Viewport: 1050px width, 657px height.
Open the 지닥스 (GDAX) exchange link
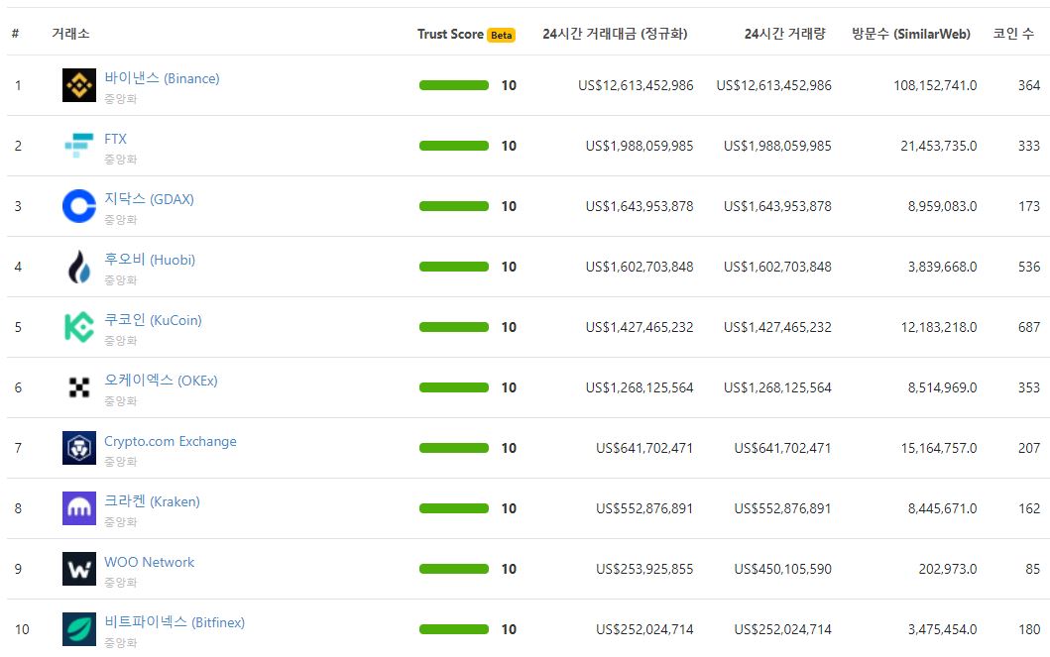coord(149,199)
